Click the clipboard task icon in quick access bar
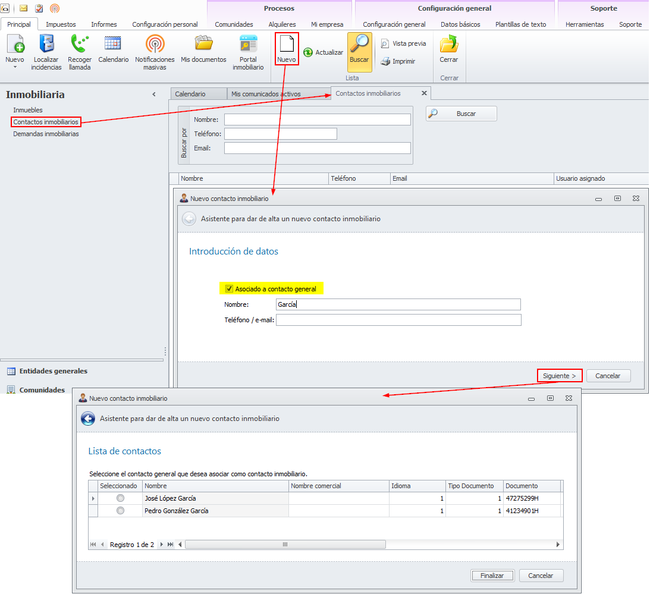 tap(39, 8)
